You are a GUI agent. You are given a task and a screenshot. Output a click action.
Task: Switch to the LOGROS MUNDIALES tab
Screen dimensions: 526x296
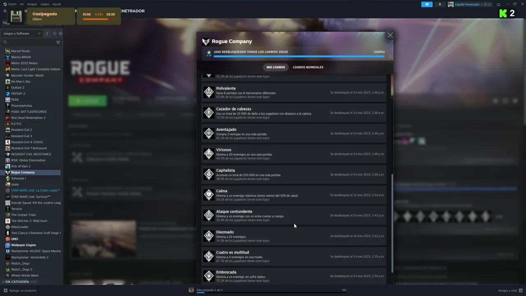tap(308, 67)
